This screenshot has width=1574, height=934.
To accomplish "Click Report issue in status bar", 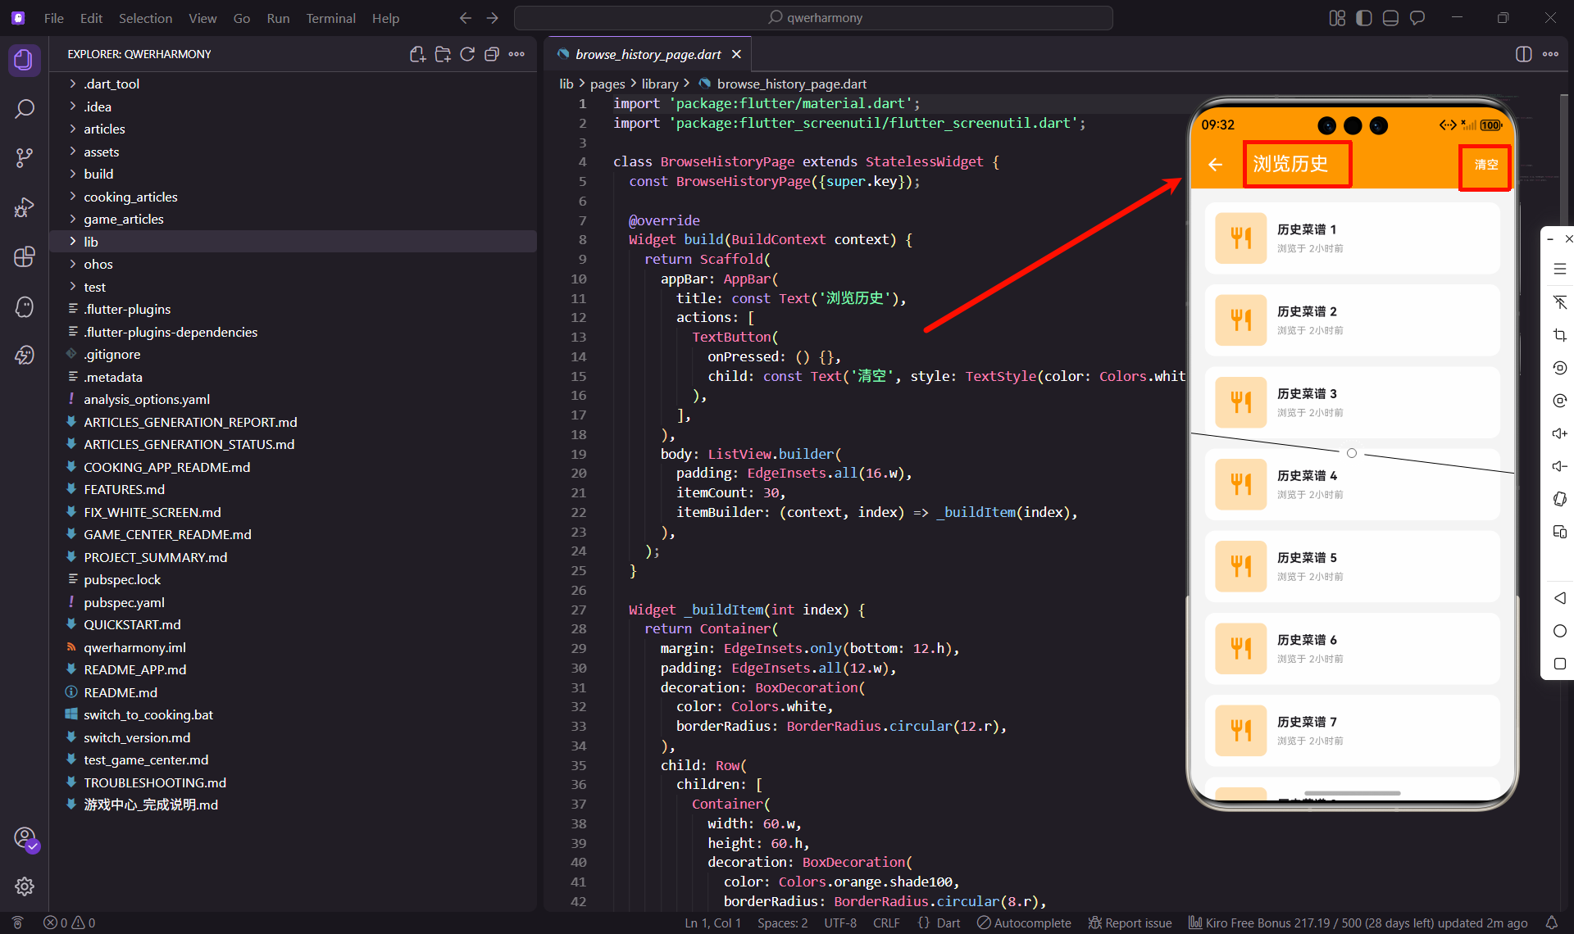I will tap(1130, 923).
